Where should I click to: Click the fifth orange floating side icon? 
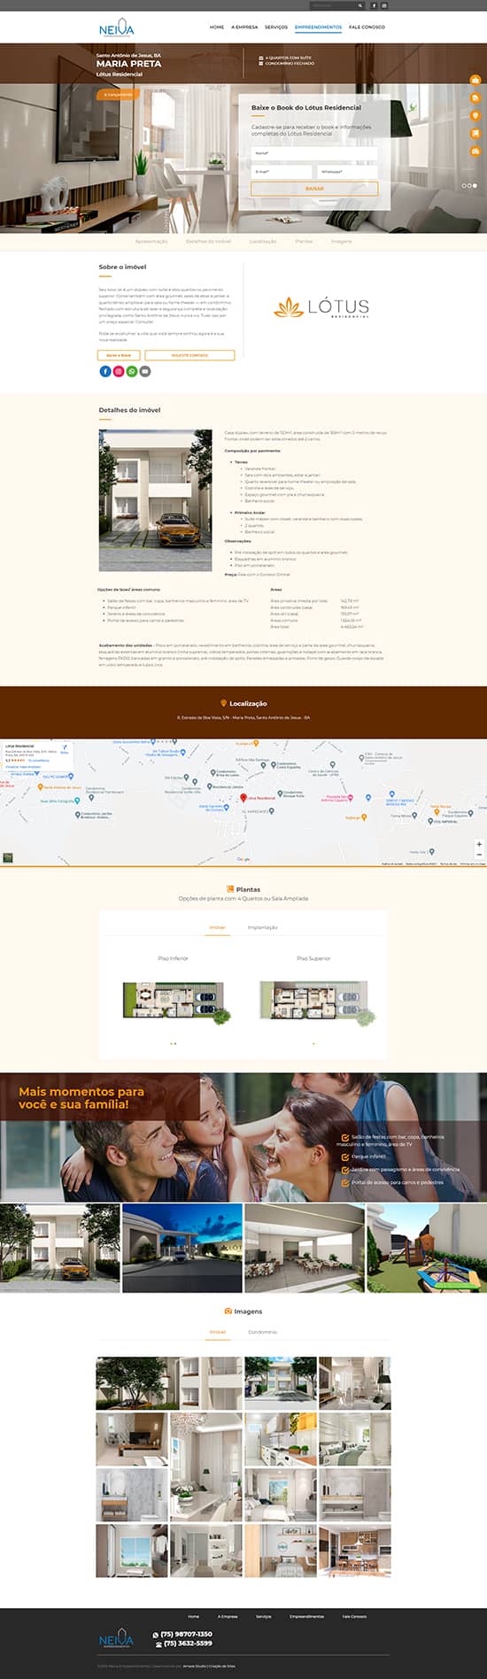pos(475,151)
